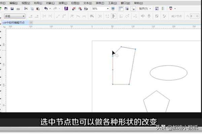Open an existing file with folder icon

click(6, 8)
